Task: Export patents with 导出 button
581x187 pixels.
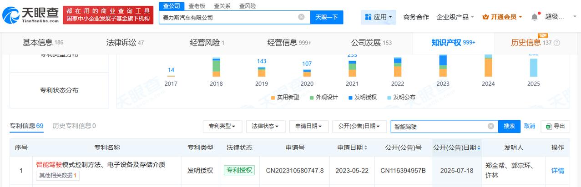Action: click(x=555, y=126)
